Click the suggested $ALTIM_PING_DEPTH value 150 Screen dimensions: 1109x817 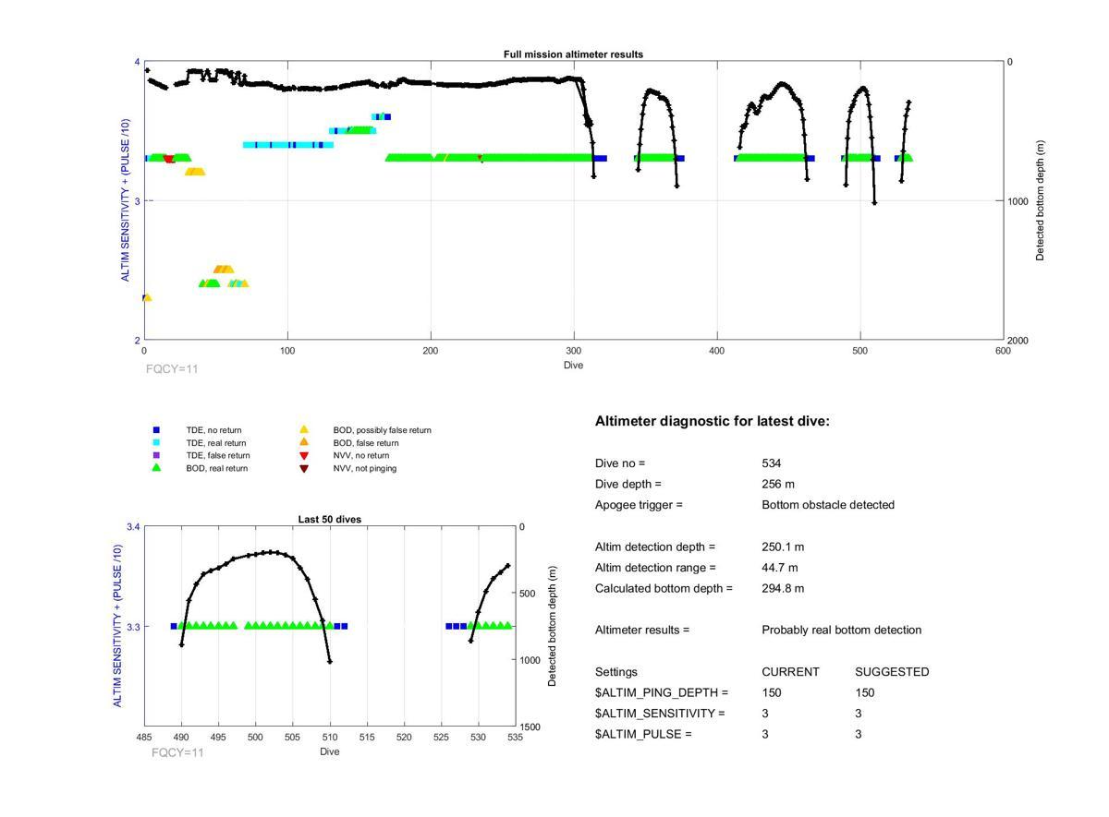click(x=865, y=693)
